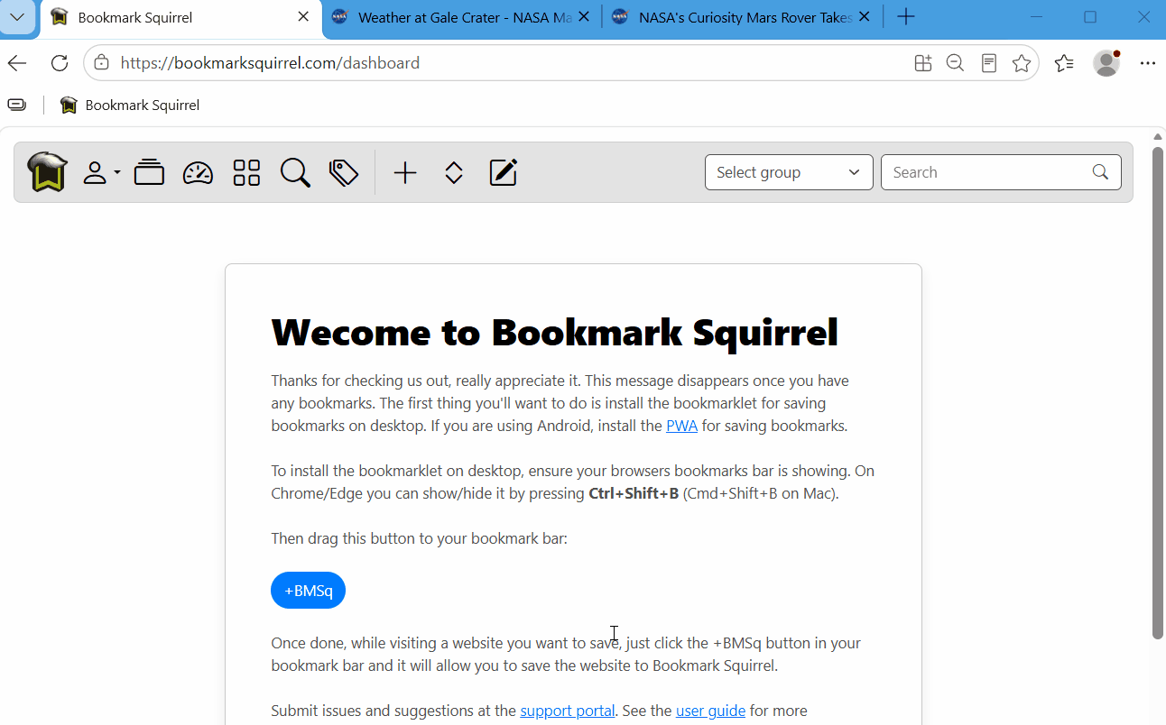Open the tab actions dropdown menu

17,17
